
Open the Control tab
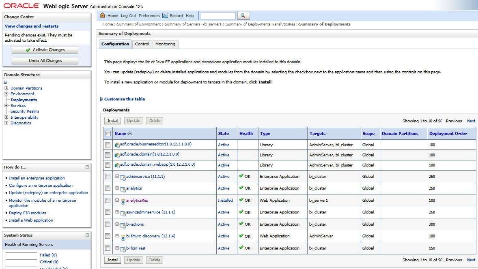click(142, 44)
